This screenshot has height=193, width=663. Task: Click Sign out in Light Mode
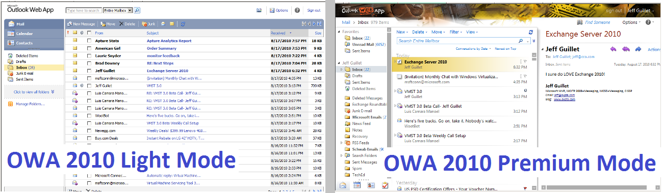pyautogui.click(x=314, y=10)
